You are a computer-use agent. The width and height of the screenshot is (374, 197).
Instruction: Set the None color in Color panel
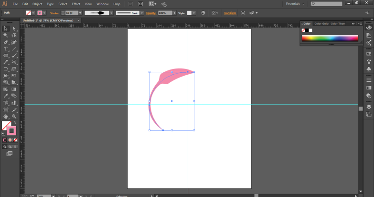coord(303,30)
